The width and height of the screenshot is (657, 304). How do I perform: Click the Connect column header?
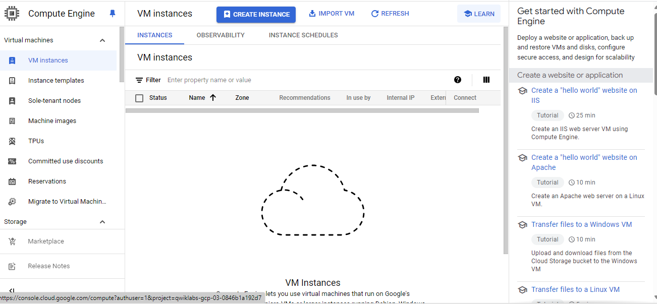point(465,98)
